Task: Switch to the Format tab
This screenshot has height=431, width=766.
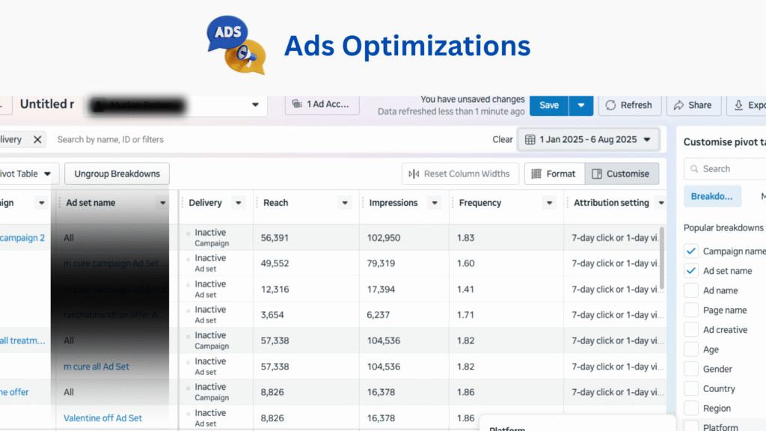Action: tap(554, 174)
